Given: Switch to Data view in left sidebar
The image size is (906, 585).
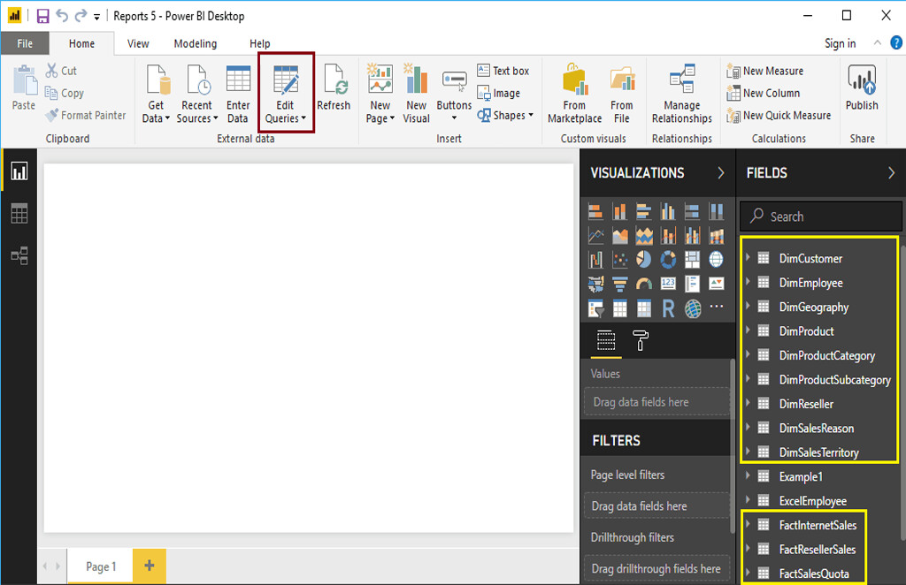Looking at the screenshot, I should [x=19, y=213].
